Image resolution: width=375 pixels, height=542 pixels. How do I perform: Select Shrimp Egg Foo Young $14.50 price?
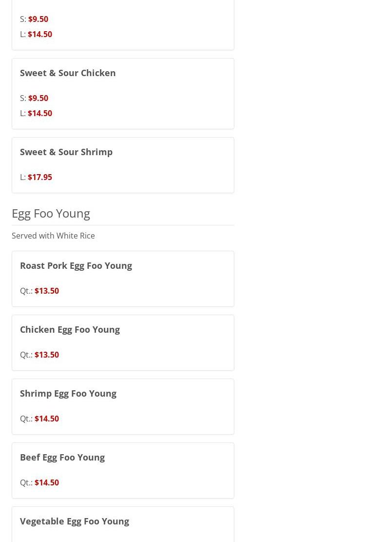47,419
